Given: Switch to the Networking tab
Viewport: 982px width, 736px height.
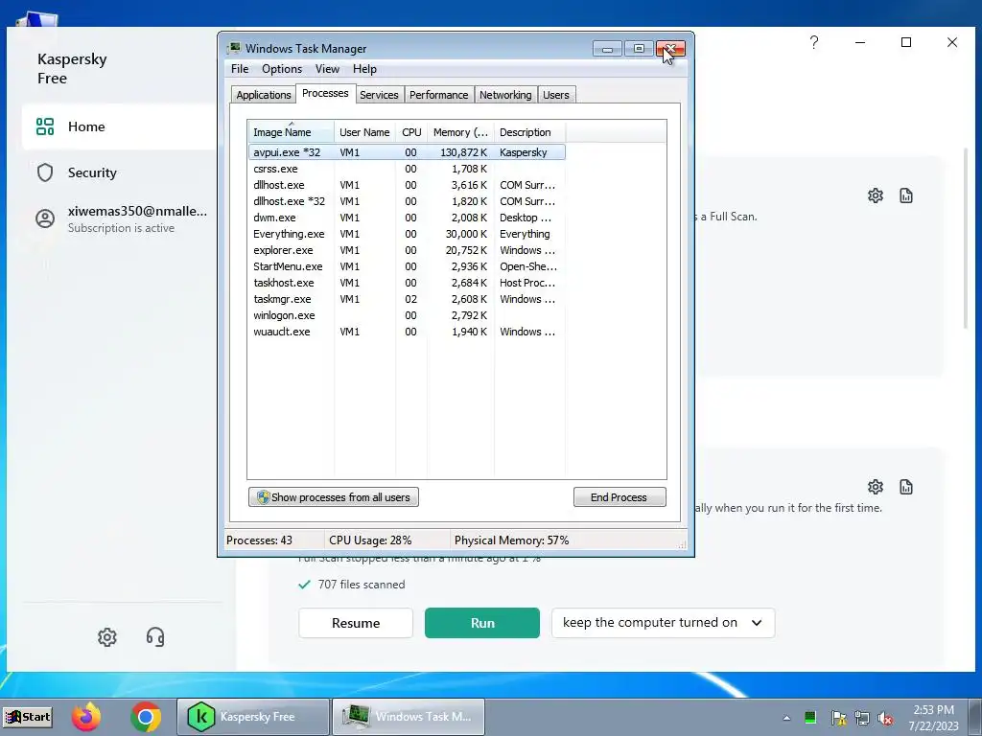Looking at the screenshot, I should pos(505,95).
